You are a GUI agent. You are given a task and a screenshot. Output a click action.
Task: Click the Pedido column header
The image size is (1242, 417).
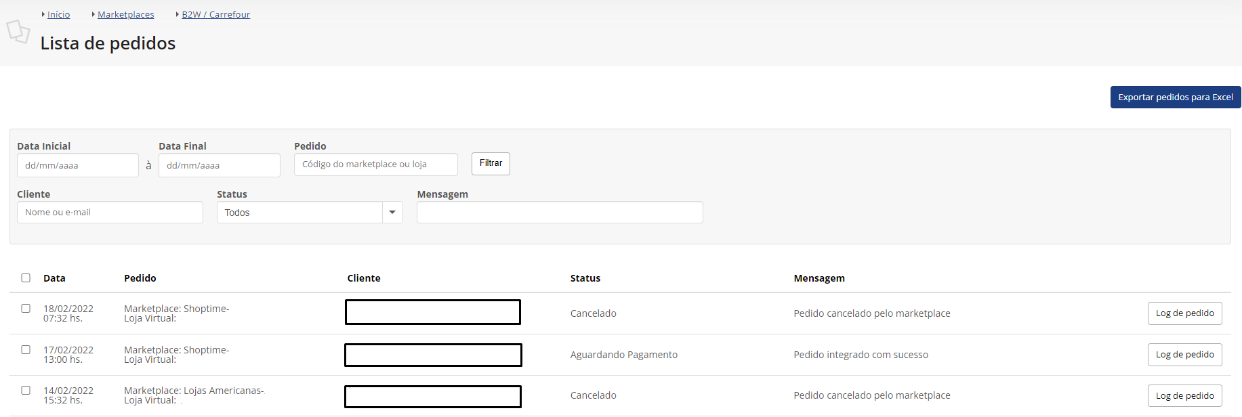(140, 278)
